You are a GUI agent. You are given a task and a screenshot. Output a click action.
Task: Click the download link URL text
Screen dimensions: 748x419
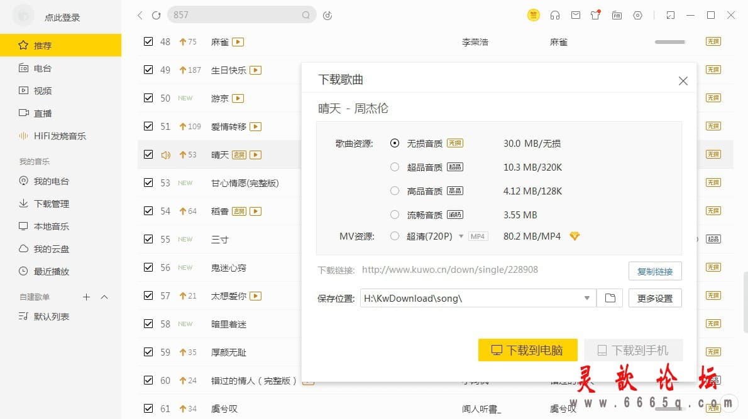450,270
